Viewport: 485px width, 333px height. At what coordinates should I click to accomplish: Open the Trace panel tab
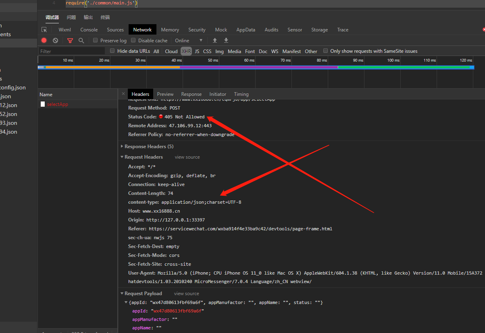coord(343,30)
